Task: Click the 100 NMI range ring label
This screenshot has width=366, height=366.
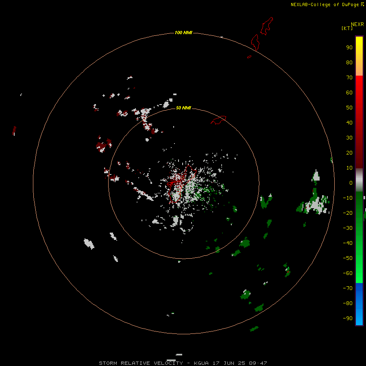Action: tap(183, 33)
